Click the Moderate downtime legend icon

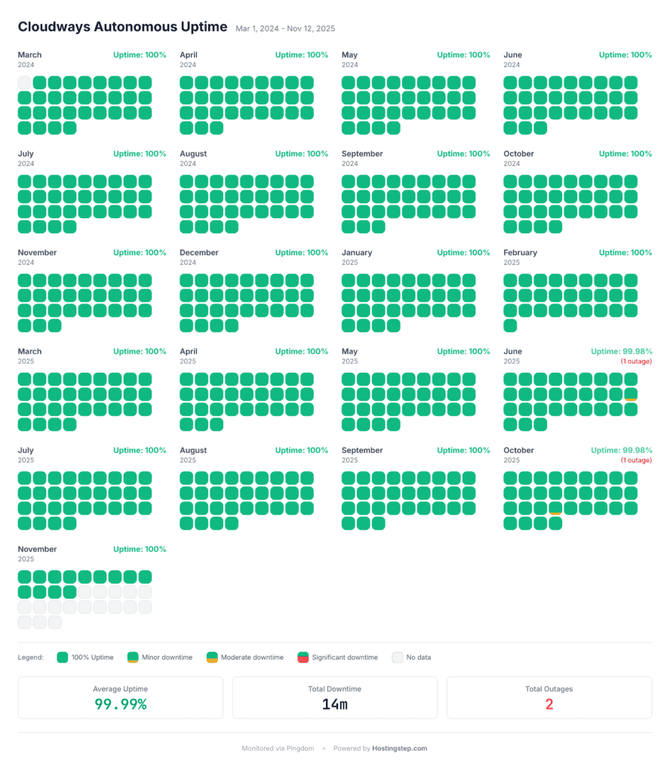coord(212,658)
